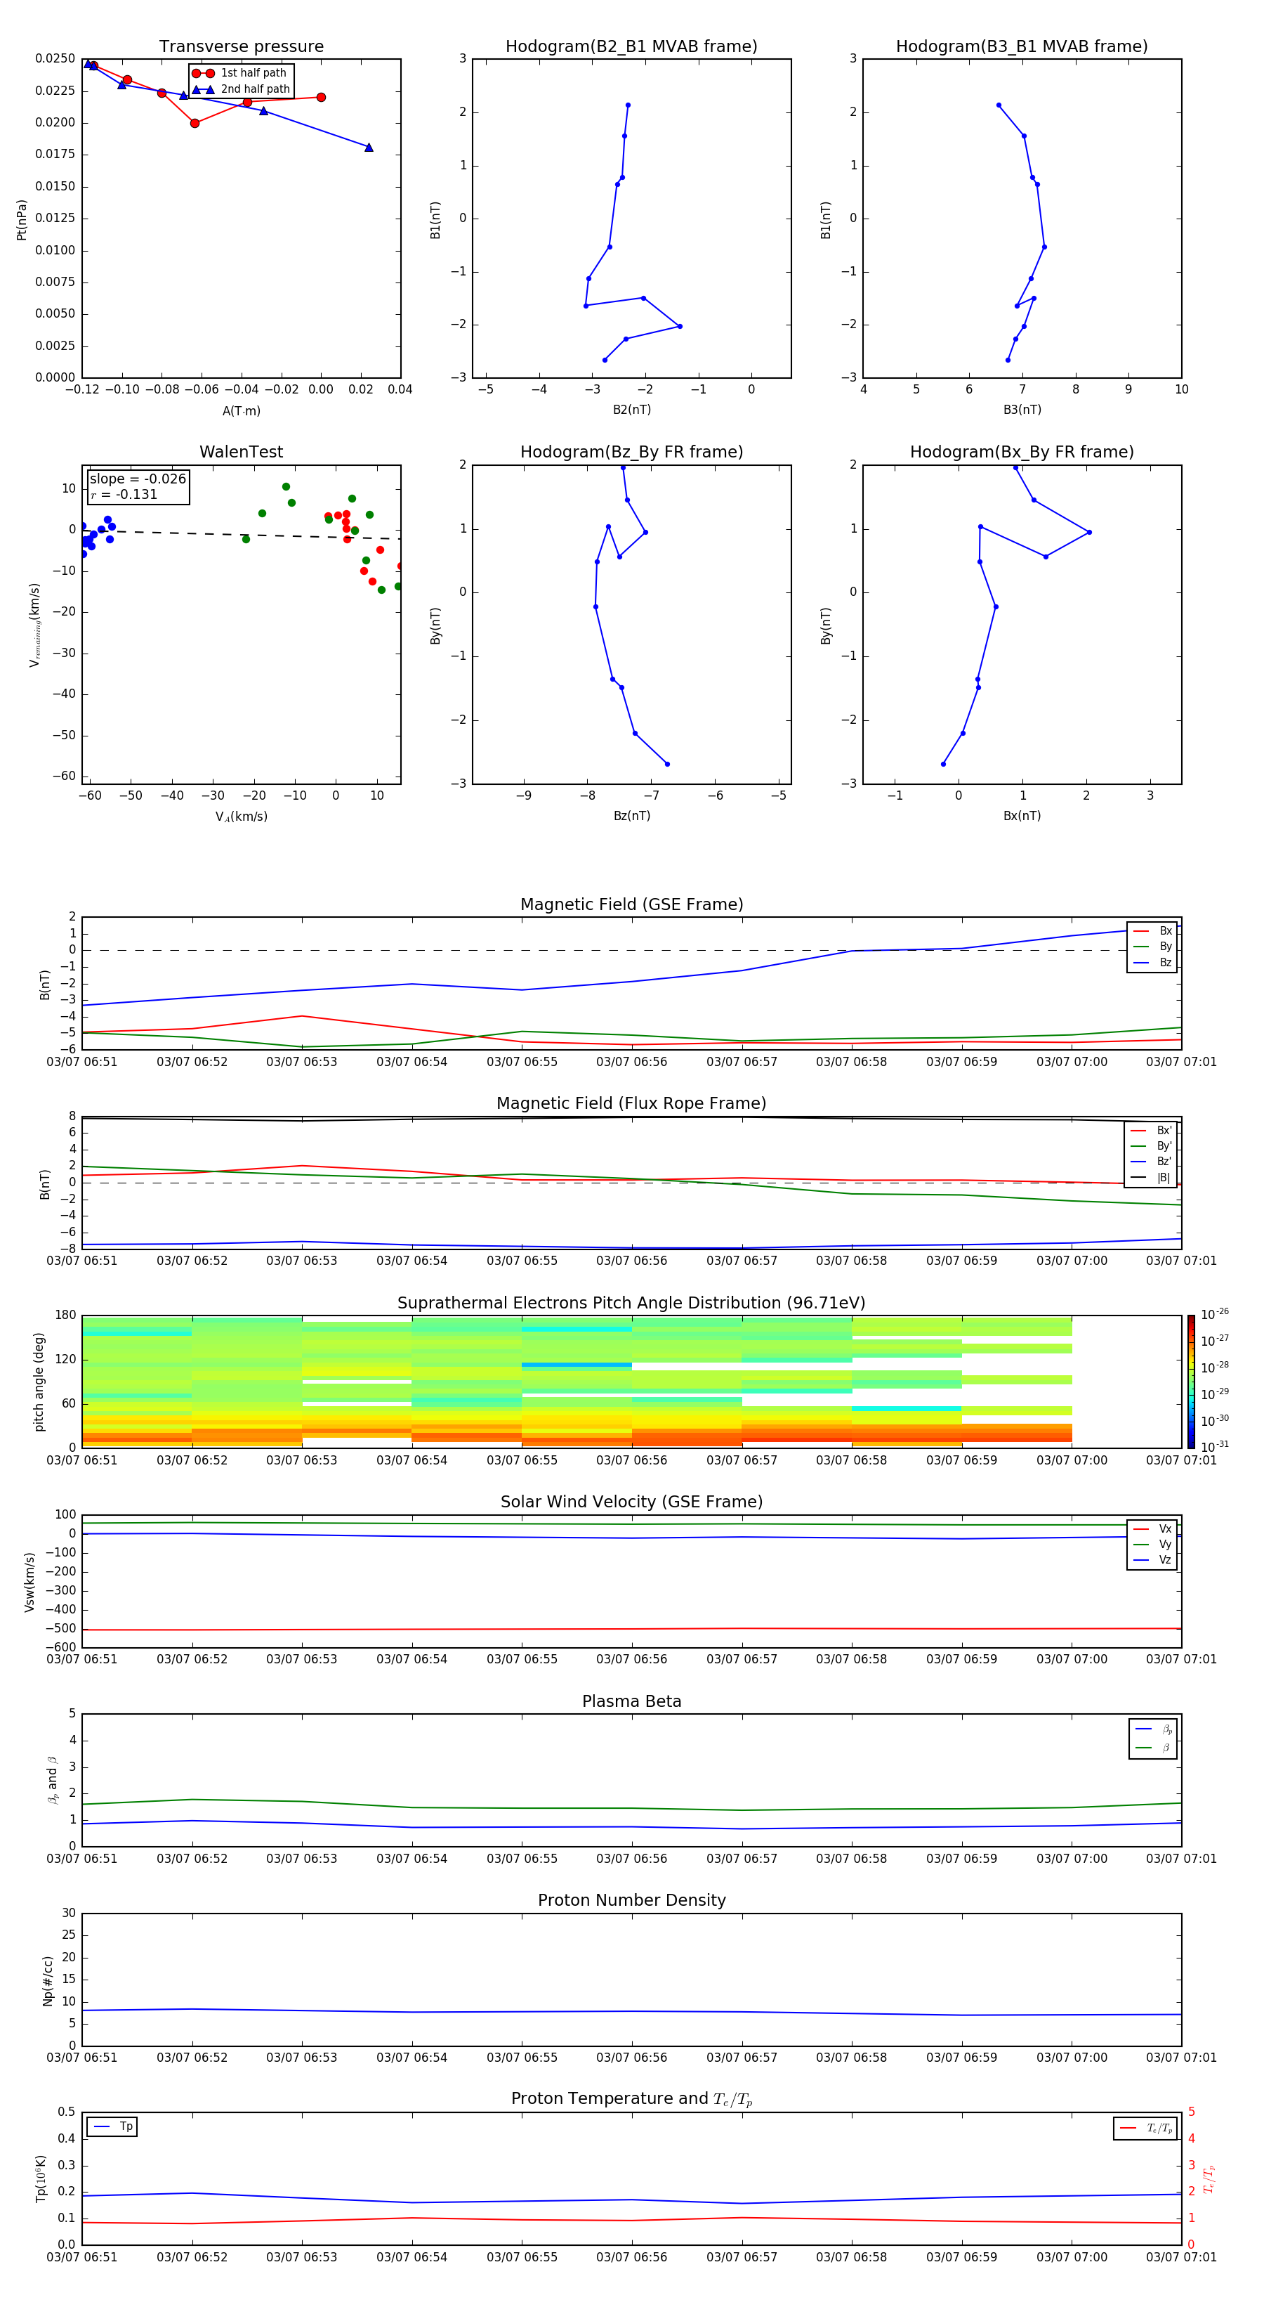
Task: Select the blue βp entry in Plasma Beta legend
Action: point(1153,1729)
